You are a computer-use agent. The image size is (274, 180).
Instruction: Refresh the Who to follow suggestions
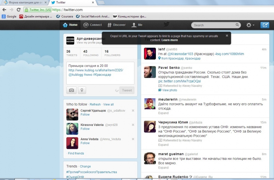(95, 104)
